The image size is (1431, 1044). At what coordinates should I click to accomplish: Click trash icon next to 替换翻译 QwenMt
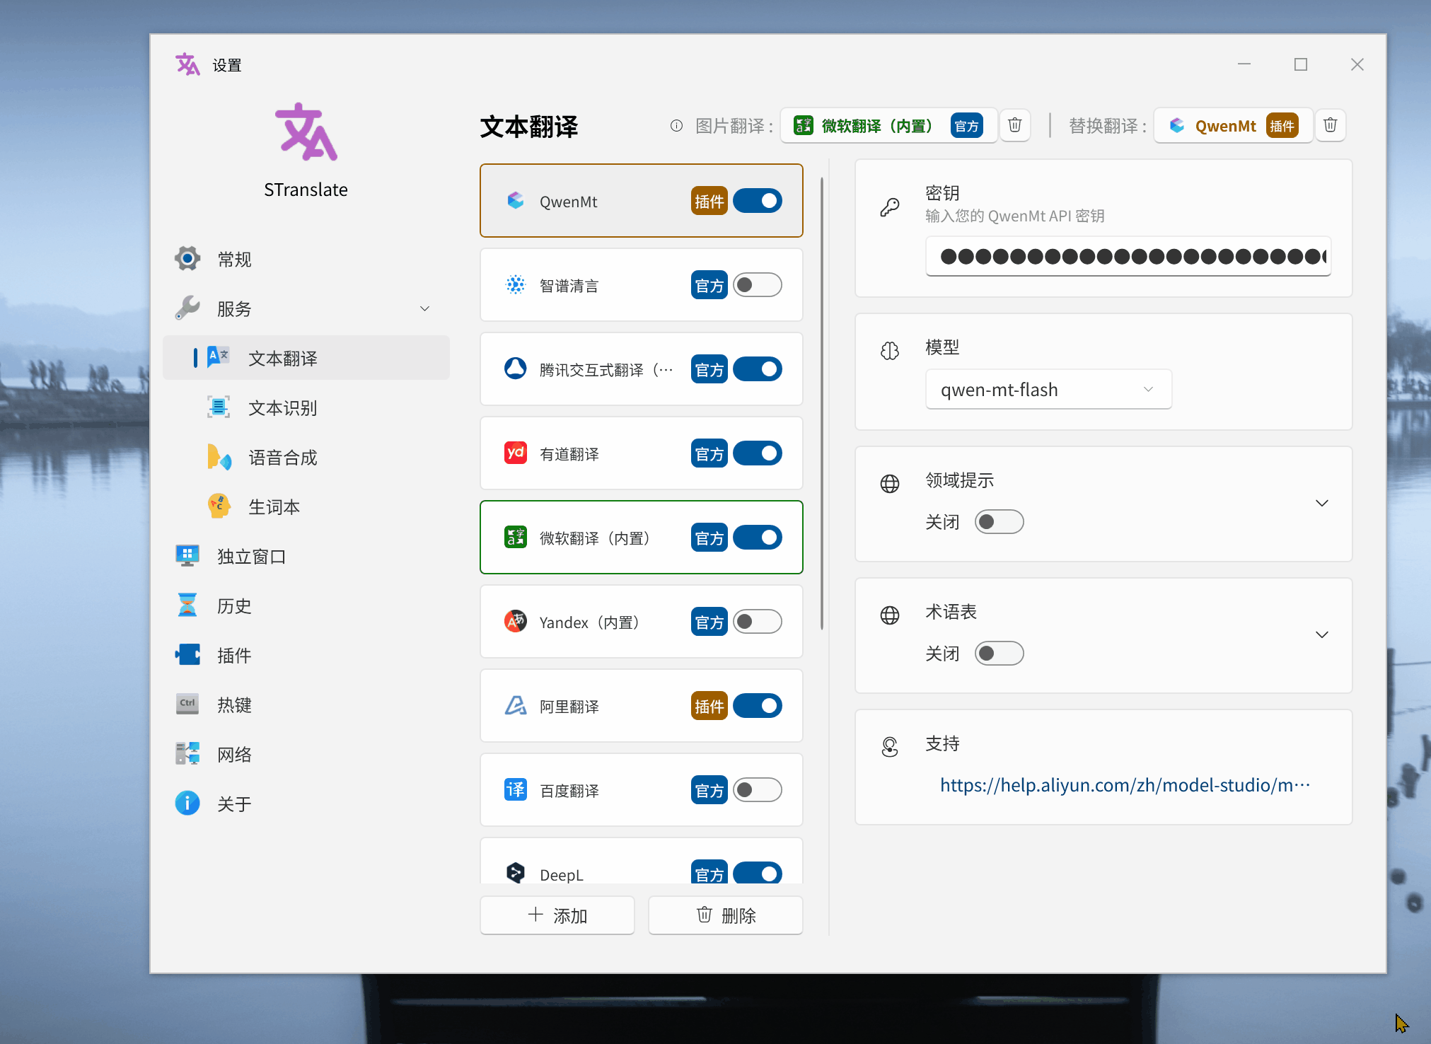click(1330, 125)
